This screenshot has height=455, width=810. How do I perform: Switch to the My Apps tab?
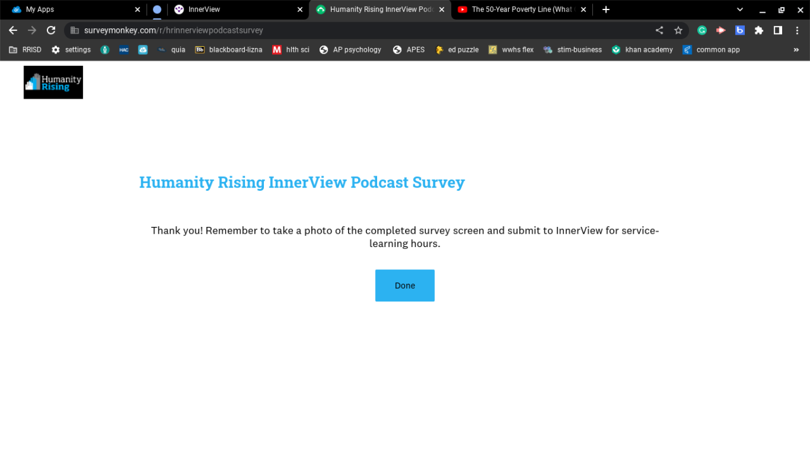(75, 9)
